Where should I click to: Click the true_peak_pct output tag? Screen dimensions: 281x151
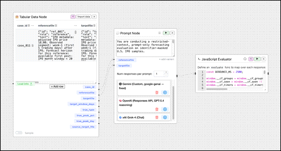click(x=85, y=115)
